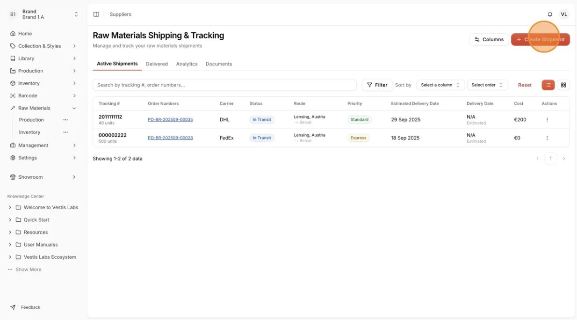Click the Vestis Labs Ecosystem folder icon
This screenshot has height=320, width=577.
[18, 257]
